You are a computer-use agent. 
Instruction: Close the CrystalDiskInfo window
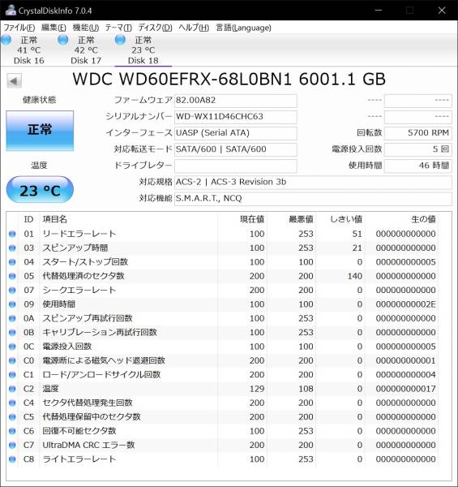click(x=442, y=11)
